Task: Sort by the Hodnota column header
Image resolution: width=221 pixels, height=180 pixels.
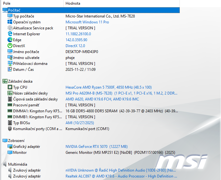Action: click(x=122, y=3)
